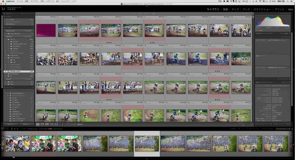Remove folder with minus icon in フォルダー
This screenshot has width=295, height=160.
(x=31, y=27)
